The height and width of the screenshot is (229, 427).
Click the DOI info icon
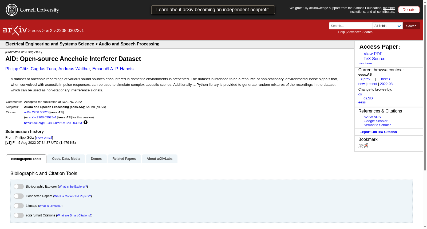point(85,122)
